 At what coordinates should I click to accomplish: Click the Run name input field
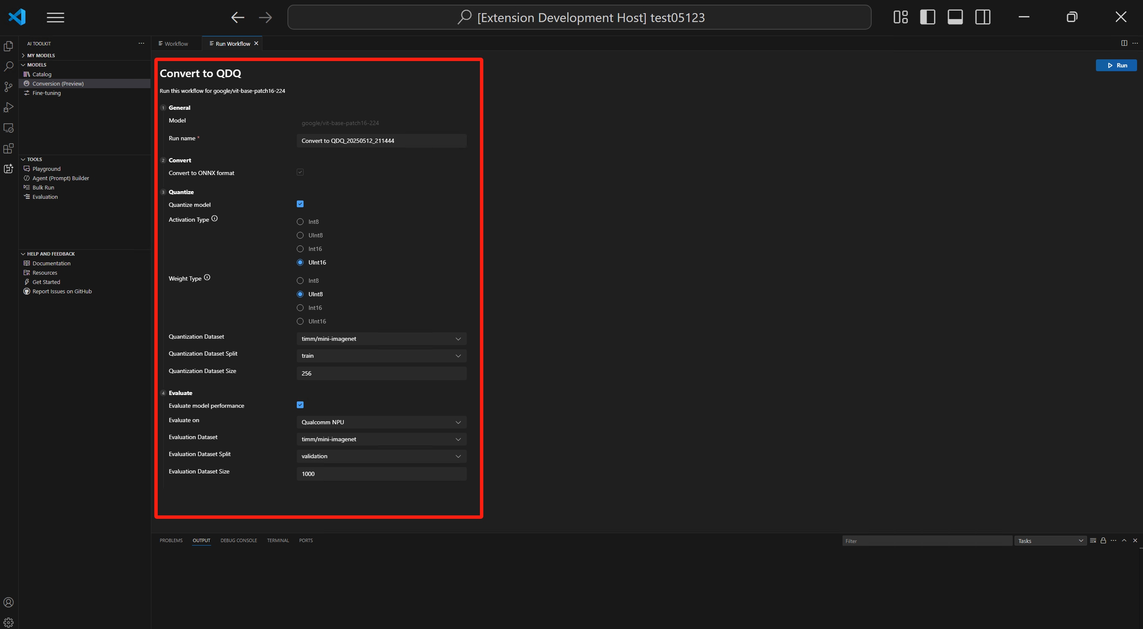coord(381,141)
